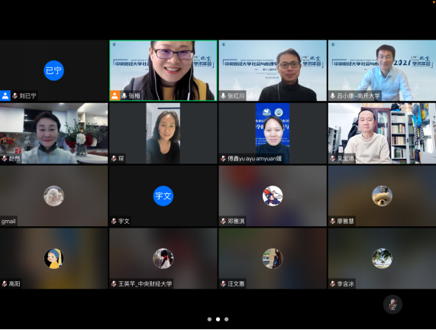The height and width of the screenshot is (330, 436).
Task: Select the fluffy dog avatar of 廖雅慧
Action: 382,196
